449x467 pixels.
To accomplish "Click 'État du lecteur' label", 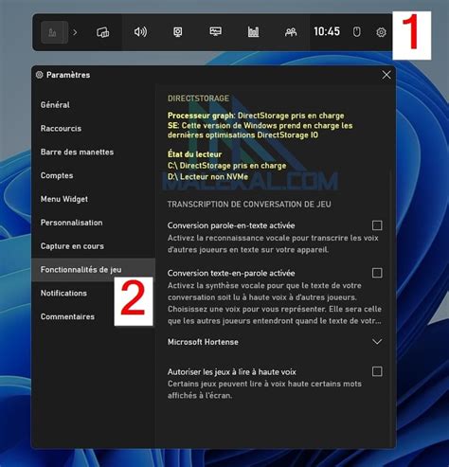I will click(194, 154).
